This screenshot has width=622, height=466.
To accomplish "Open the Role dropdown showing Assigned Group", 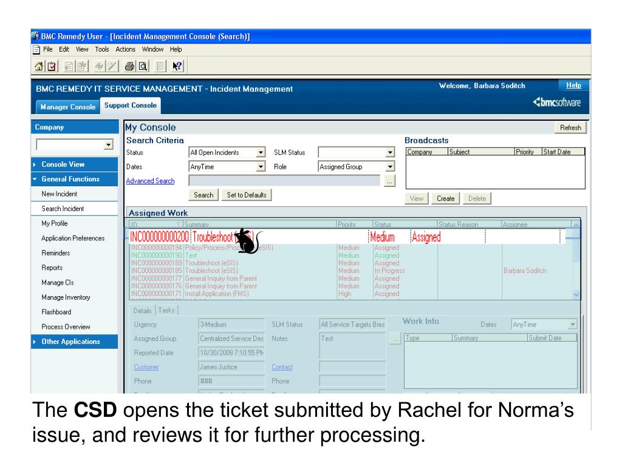I will pyautogui.click(x=391, y=167).
